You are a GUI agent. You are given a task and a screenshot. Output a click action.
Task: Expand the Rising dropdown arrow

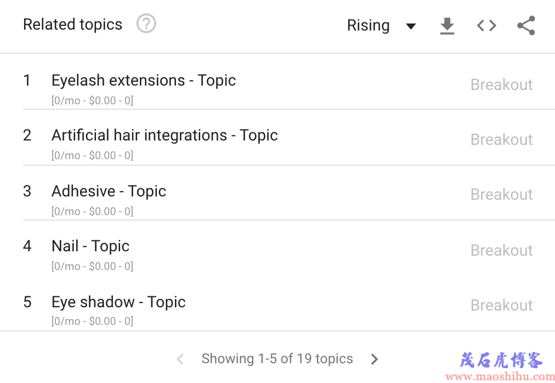pyautogui.click(x=411, y=26)
